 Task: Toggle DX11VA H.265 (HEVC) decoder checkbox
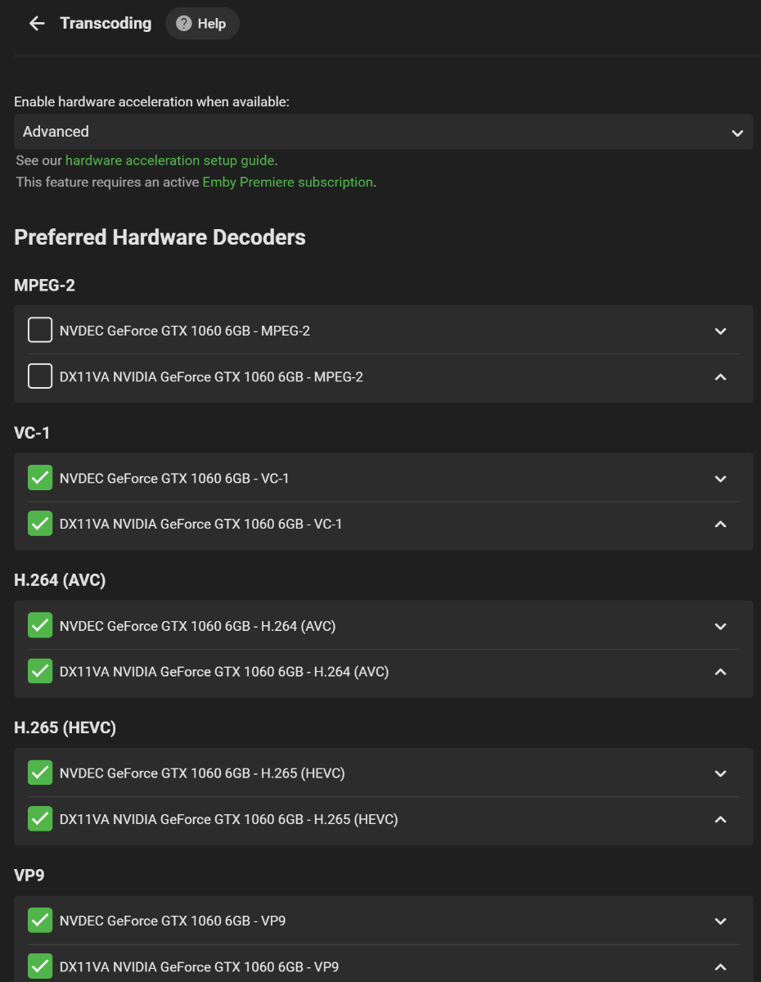point(40,818)
